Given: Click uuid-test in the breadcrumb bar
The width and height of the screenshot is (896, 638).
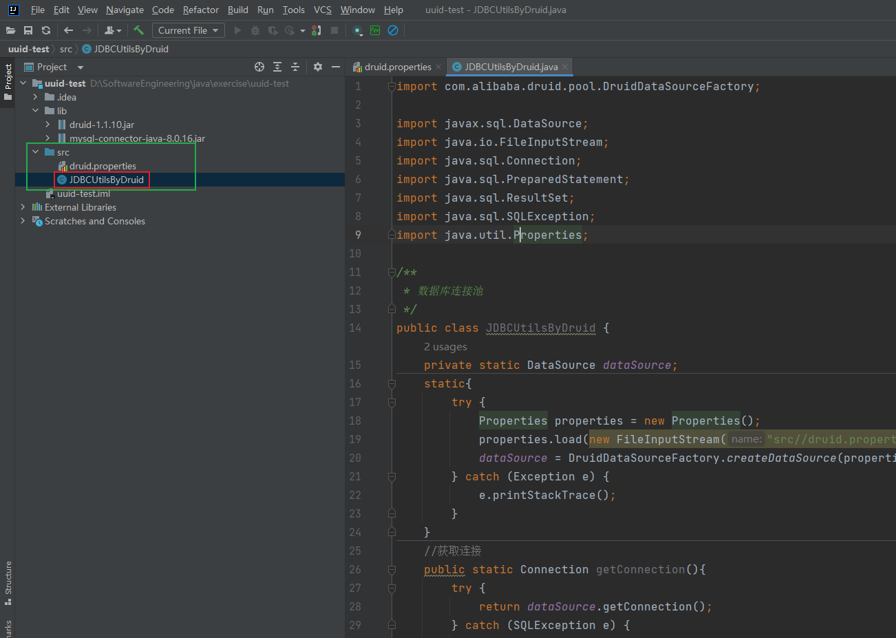Looking at the screenshot, I should click(x=28, y=49).
